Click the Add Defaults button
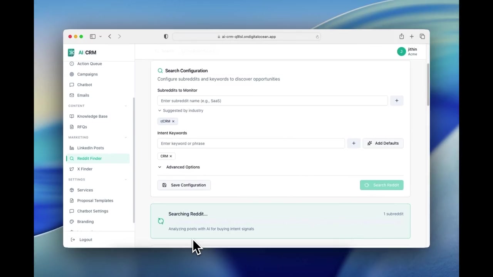 pyautogui.click(x=383, y=144)
